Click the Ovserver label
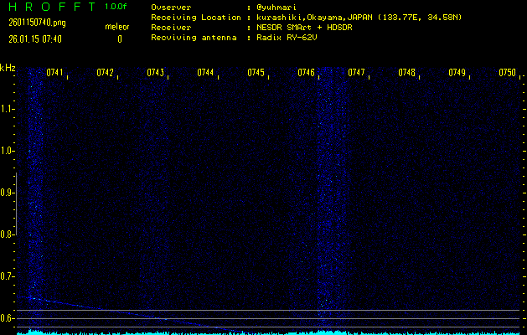This screenshot has height=335, width=527. (171, 8)
